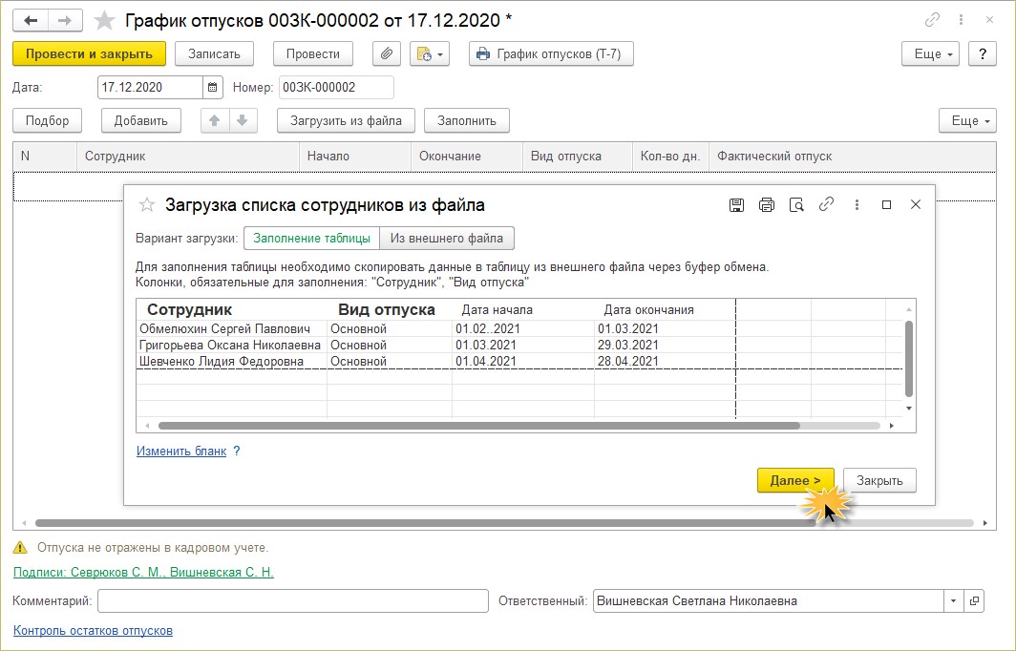
Task: Move row up with the up arrow
Action: (215, 120)
